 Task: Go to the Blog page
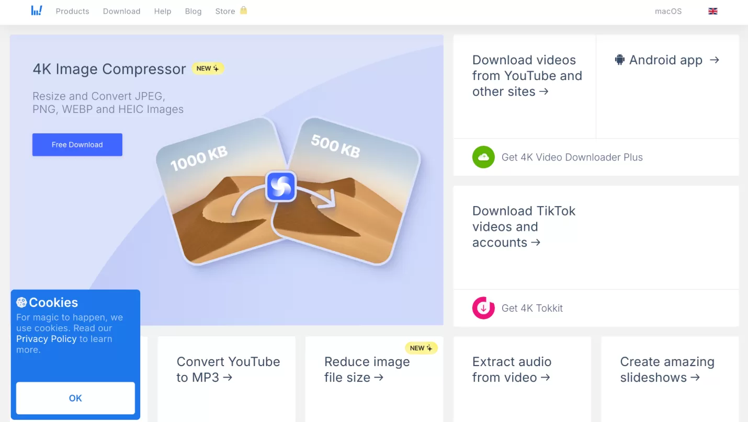click(x=193, y=11)
